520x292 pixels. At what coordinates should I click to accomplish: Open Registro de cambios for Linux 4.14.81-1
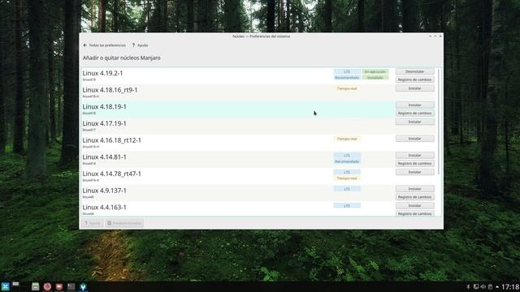(x=414, y=164)
